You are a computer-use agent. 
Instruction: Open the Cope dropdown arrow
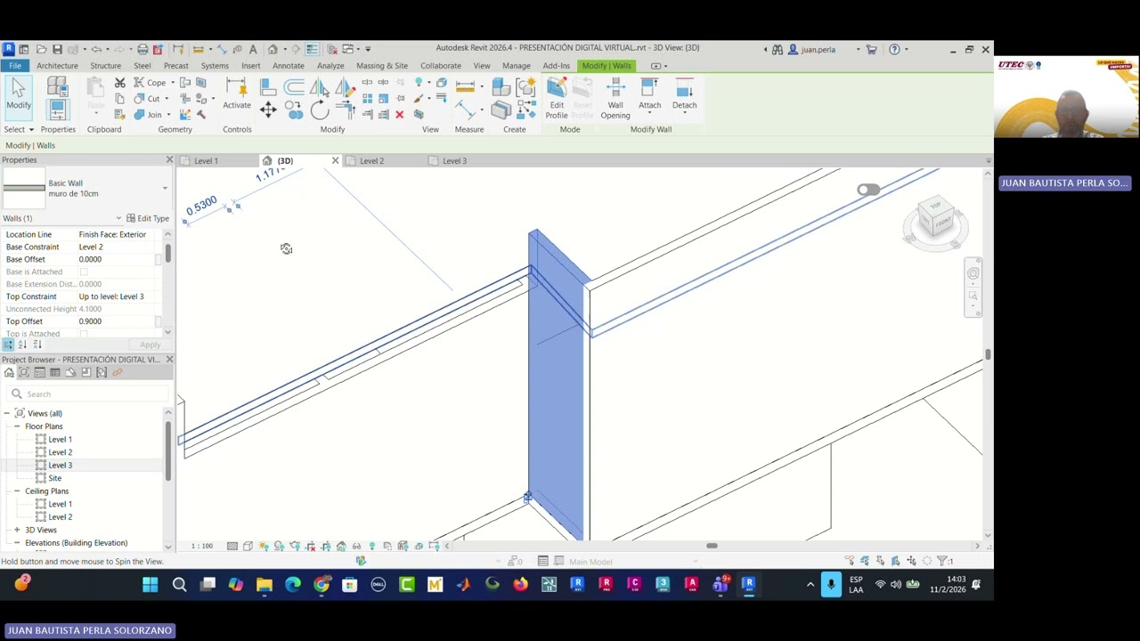pos(174,83)
